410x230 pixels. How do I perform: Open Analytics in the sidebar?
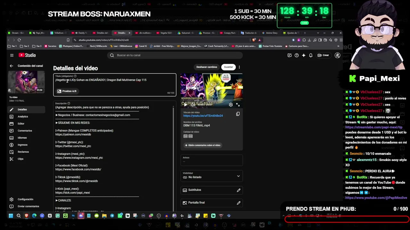(27, 117)
